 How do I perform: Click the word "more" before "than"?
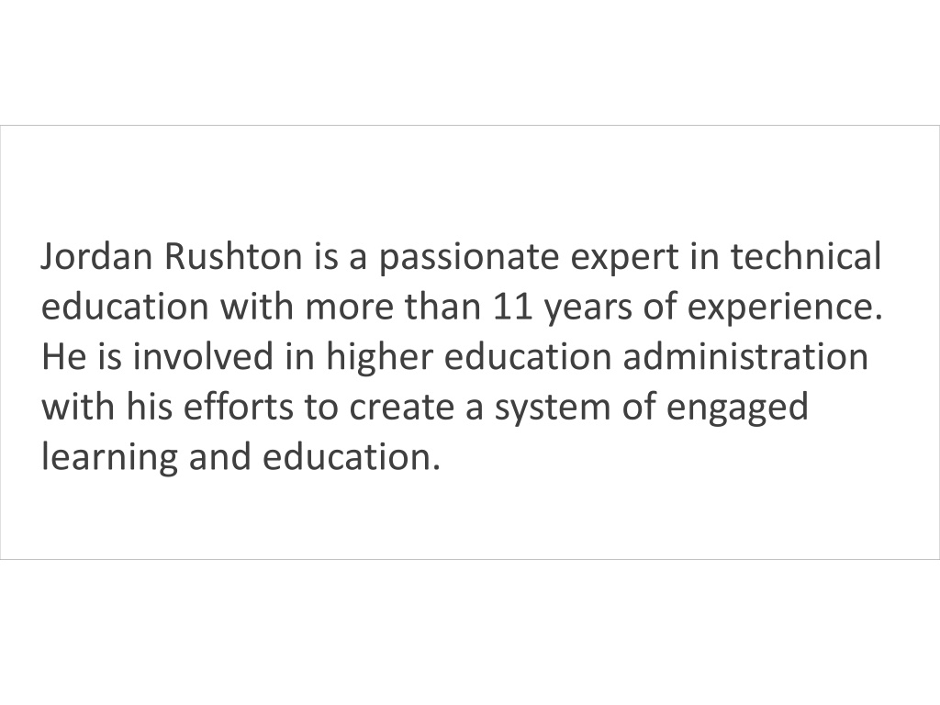pyautogui.click(x=349, y=308)
